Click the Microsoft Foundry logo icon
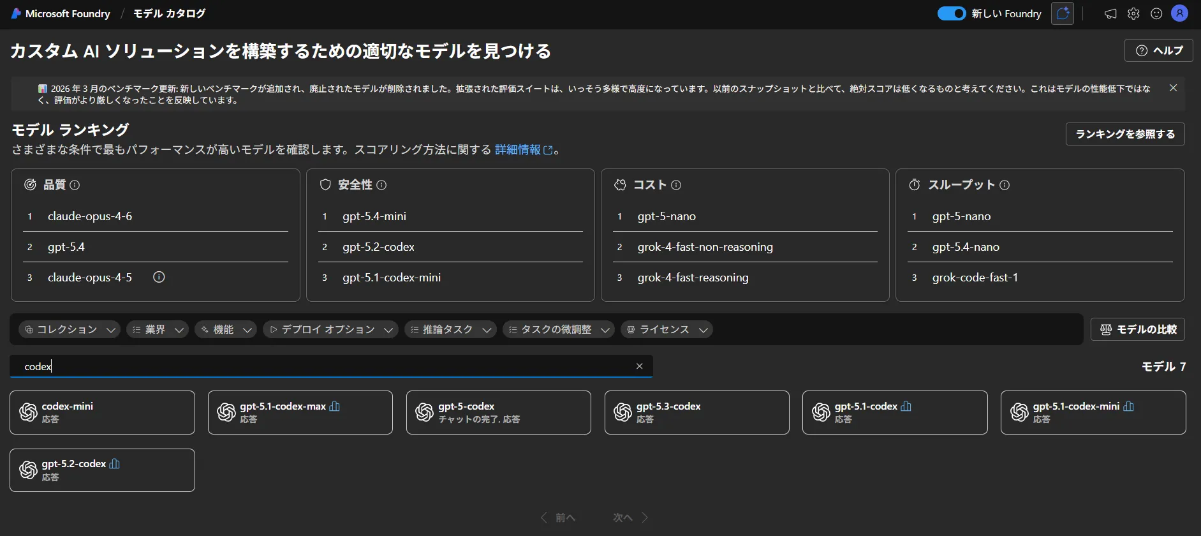1201x536 pixels. 16,13
